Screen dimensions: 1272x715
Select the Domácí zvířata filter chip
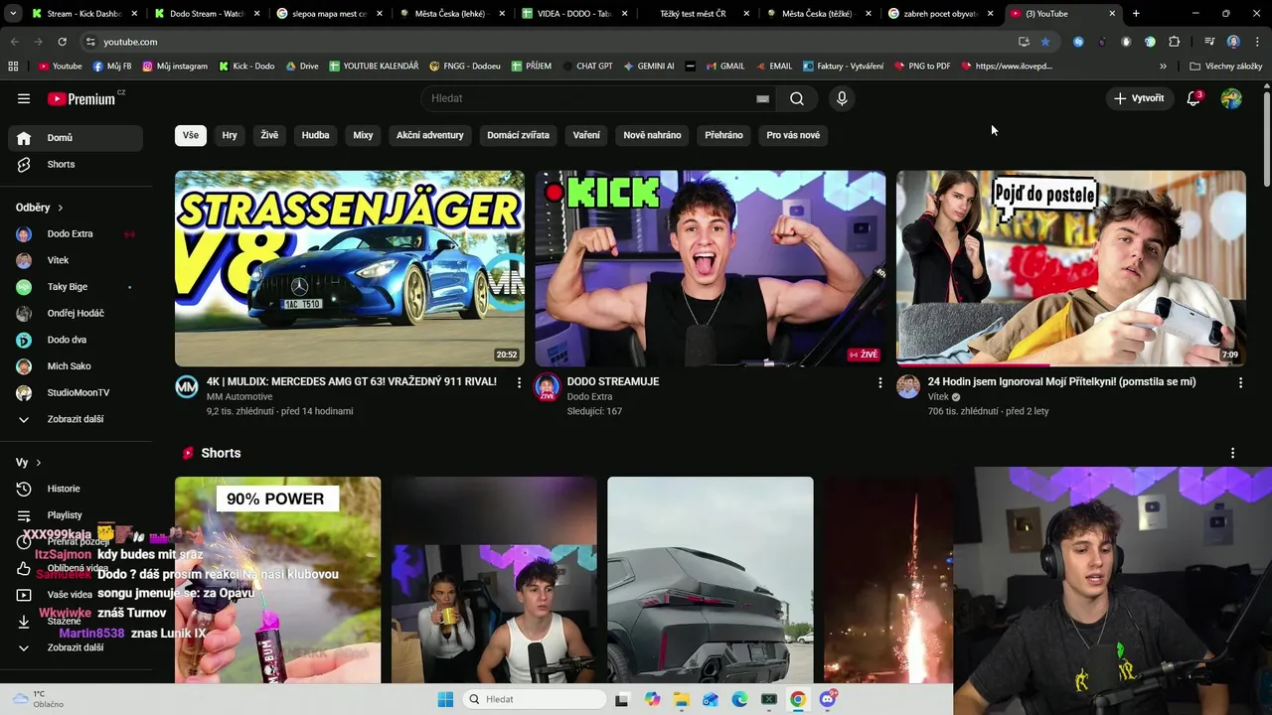pyautogui.click(x=518, y=135)
